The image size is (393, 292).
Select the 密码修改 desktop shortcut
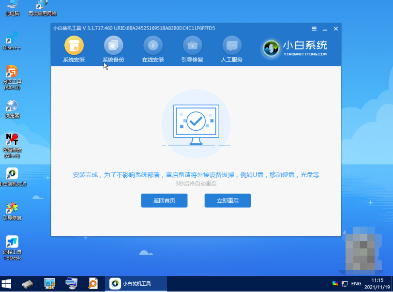point(12,146)
